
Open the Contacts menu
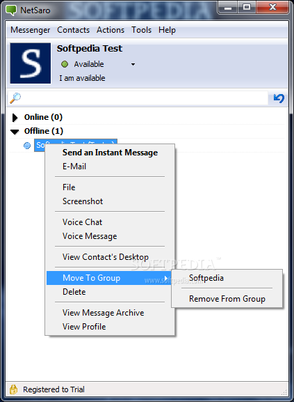(74, 30)
